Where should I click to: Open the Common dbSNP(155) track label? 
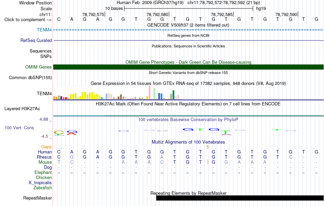tap(30, 77)
